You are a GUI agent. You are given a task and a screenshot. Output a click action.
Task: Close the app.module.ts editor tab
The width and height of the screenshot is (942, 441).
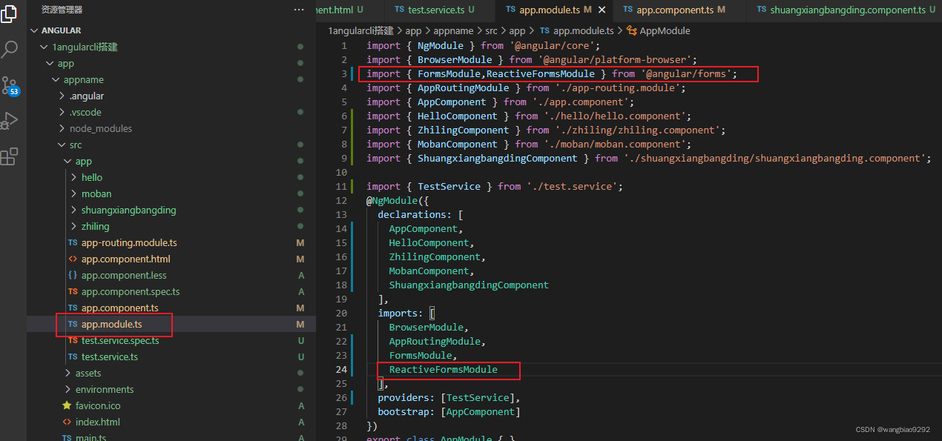click(602, 10)
